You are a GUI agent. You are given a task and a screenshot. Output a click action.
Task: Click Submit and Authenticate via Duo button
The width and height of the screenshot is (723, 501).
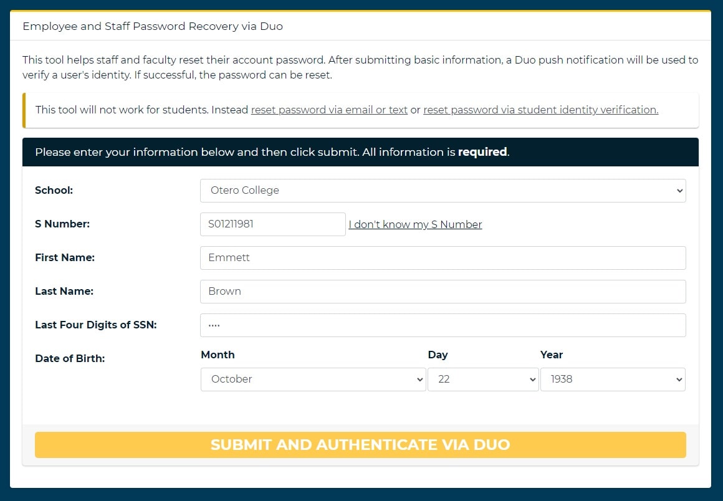(x=360, y=445)
